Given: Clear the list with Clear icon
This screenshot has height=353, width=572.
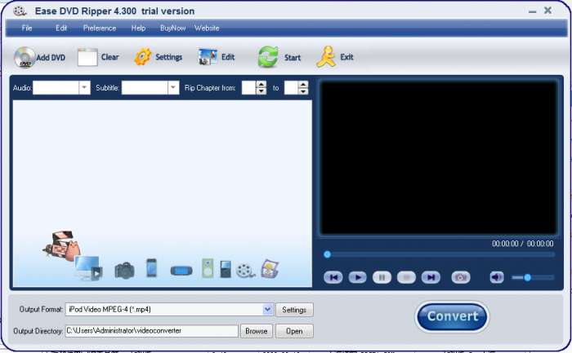Looking at the screenshot, I should (x=87, y=58).
